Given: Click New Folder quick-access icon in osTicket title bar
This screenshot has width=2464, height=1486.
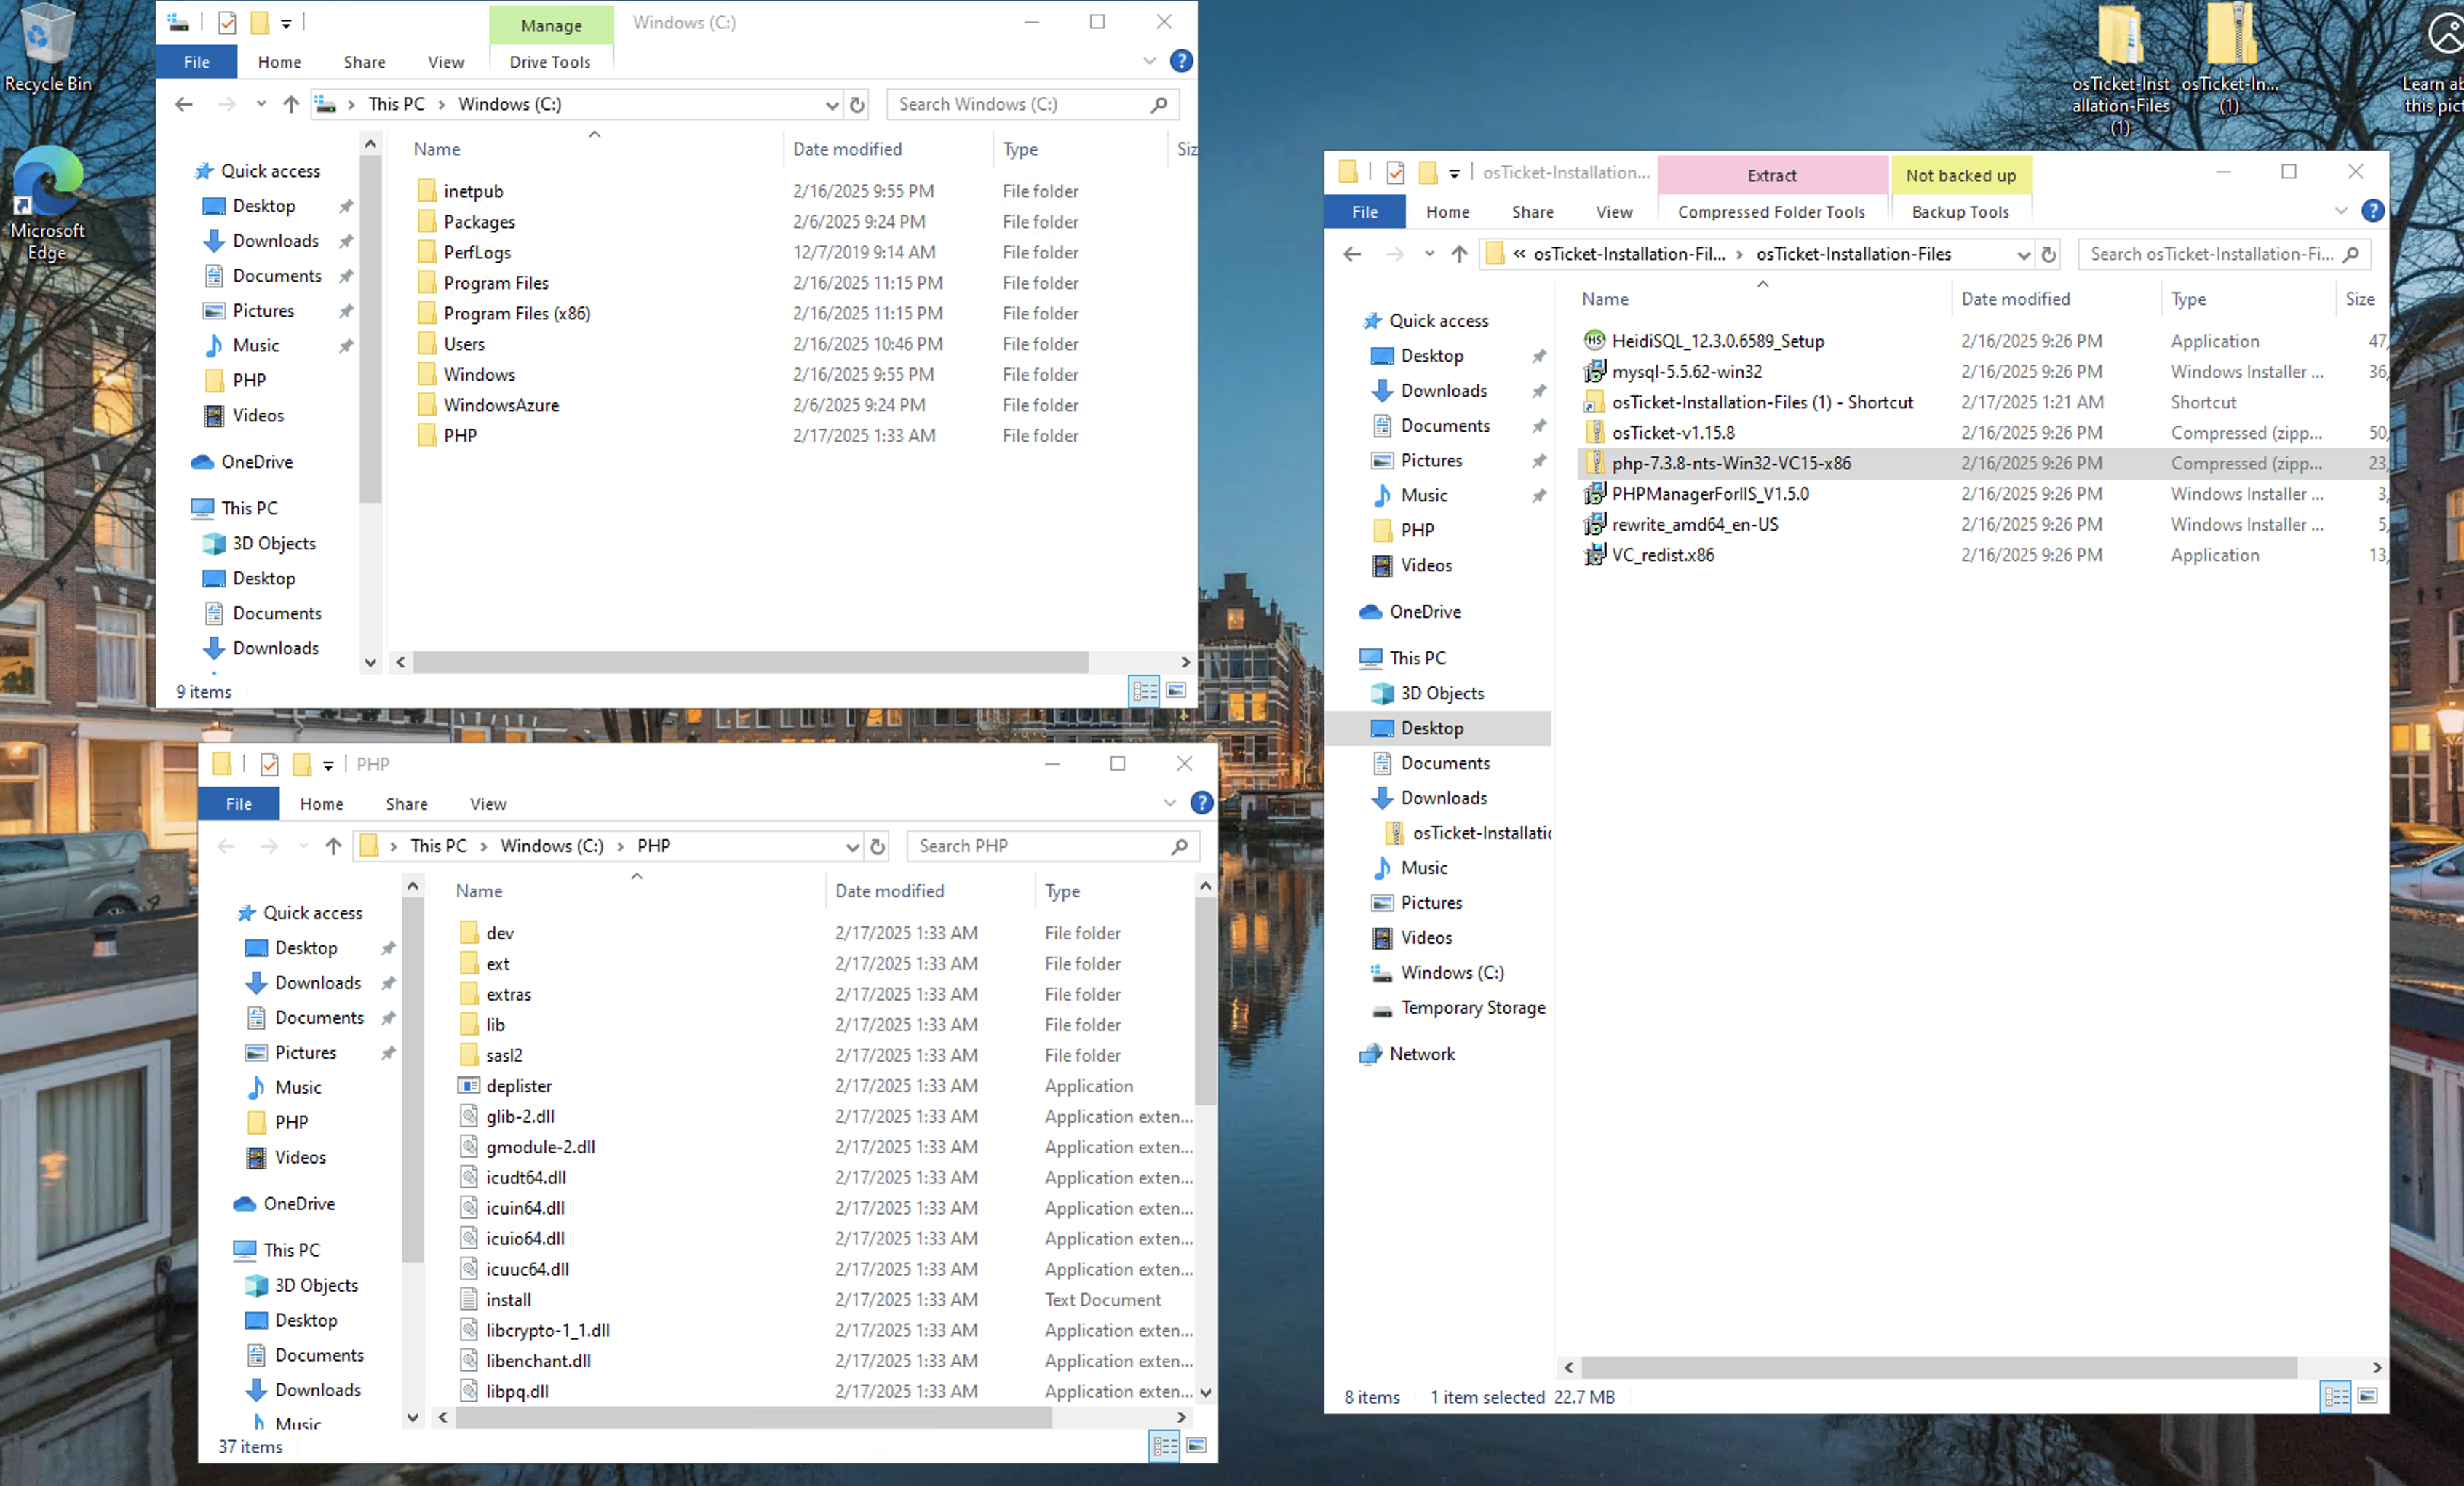Looking at the screenshot, I should pos(1428,173).
